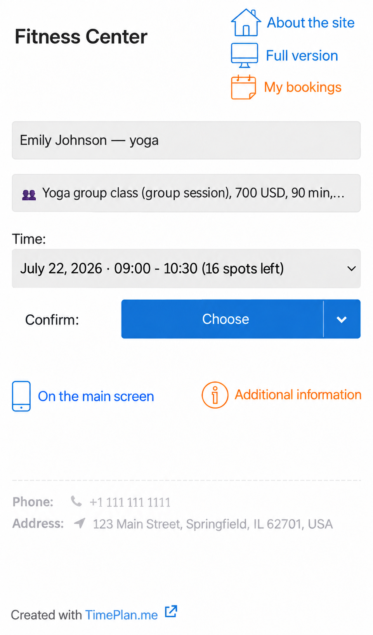
Task: Click the house icon beside About the site
Action: 246,23
